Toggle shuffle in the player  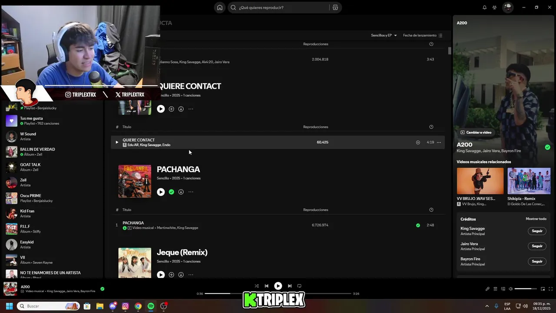pos(256,286)
